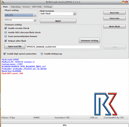Click the Autodetect USB status entry

(x=62, y=118)
